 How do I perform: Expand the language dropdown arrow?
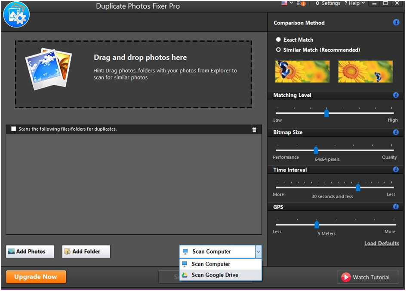pos(291,3)
